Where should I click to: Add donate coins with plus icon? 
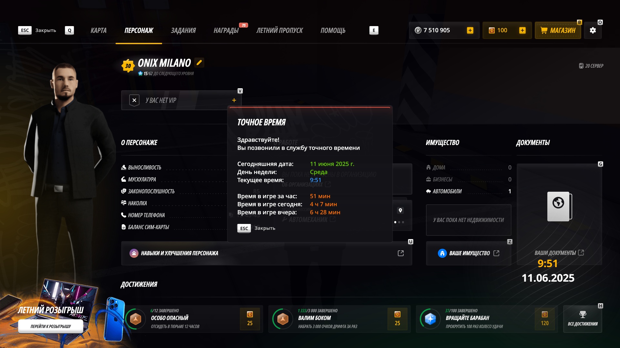522,30
